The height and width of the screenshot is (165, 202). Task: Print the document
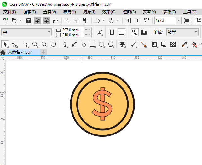coord(56,20)
